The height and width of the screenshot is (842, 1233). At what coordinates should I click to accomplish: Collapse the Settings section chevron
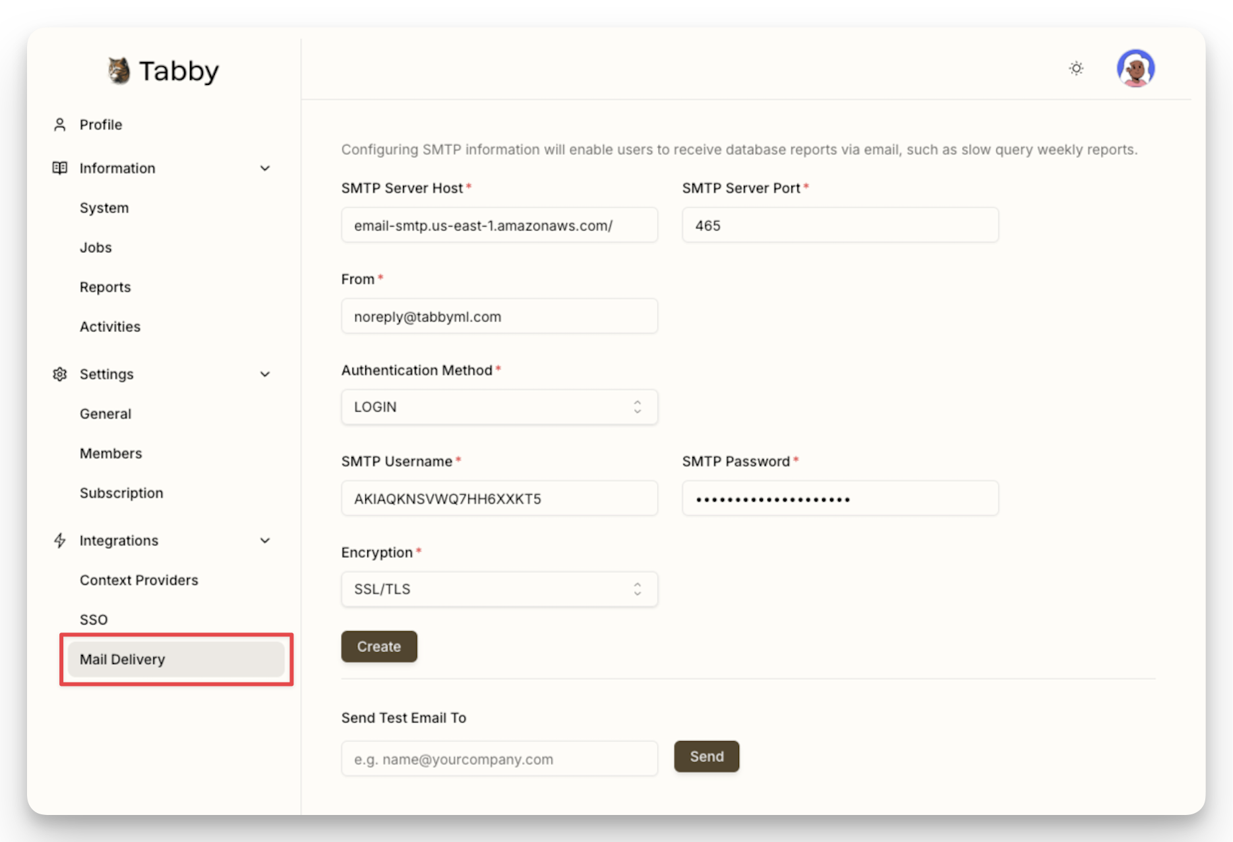pos(265,374)
